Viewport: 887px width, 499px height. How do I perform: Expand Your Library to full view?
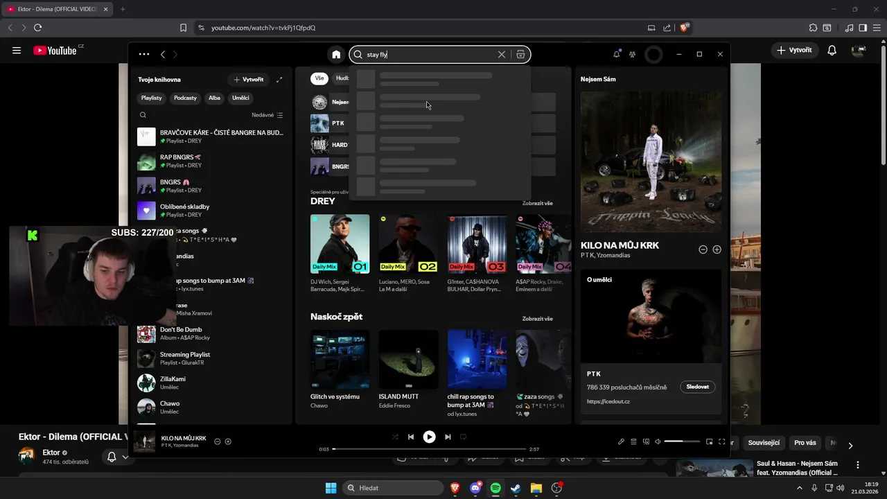coord(279,80)
